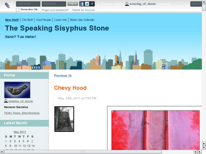Open the May 2011 calendar link
206x154 pixels.
(x=20, y=132)
